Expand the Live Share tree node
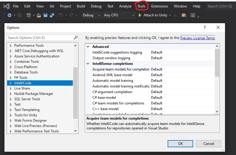Viewport: 236px width, 155px height. pyautogui.click(x=11, y=88)
